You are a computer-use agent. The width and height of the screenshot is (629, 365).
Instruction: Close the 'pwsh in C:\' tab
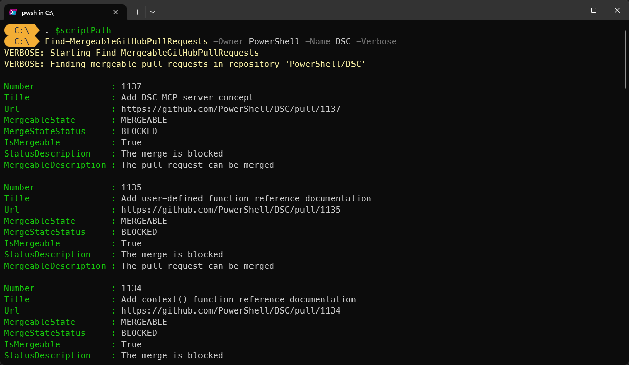point(116,12)
